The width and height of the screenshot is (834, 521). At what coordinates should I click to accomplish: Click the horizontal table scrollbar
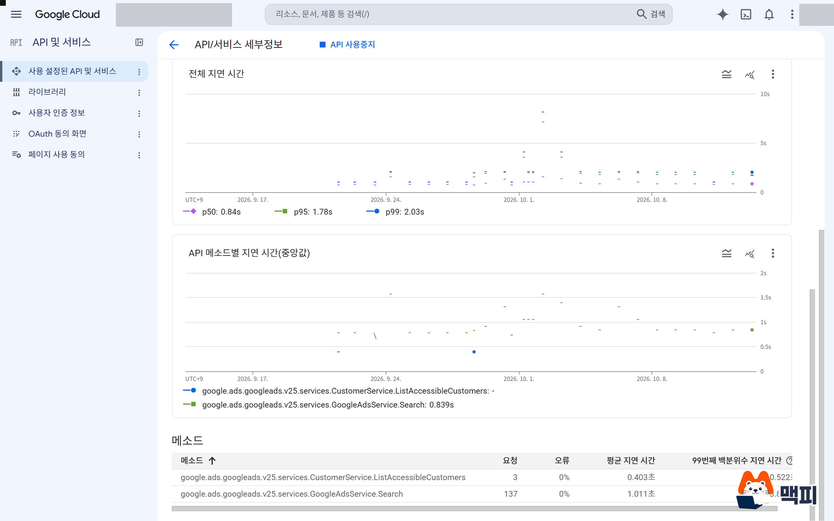click(x=475, y=509)
